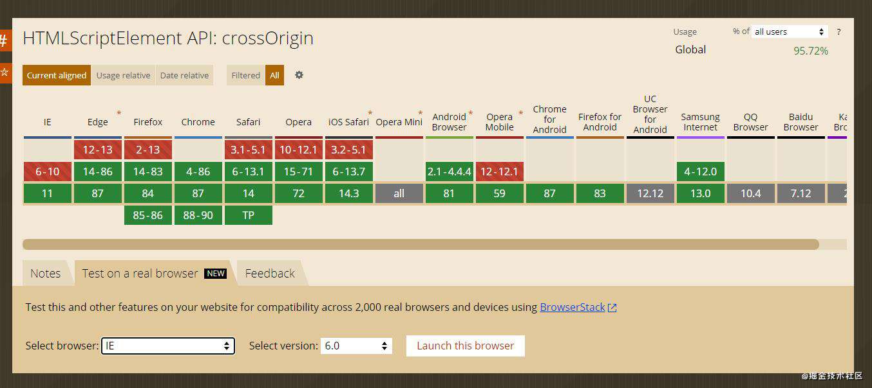Follow the BrowserStack link
The image size is (872, 388).
(572, 307)
